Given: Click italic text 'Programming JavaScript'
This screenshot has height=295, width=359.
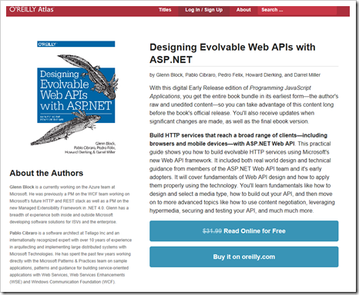Looking at the screenshot, I should (x=280, y=88).
